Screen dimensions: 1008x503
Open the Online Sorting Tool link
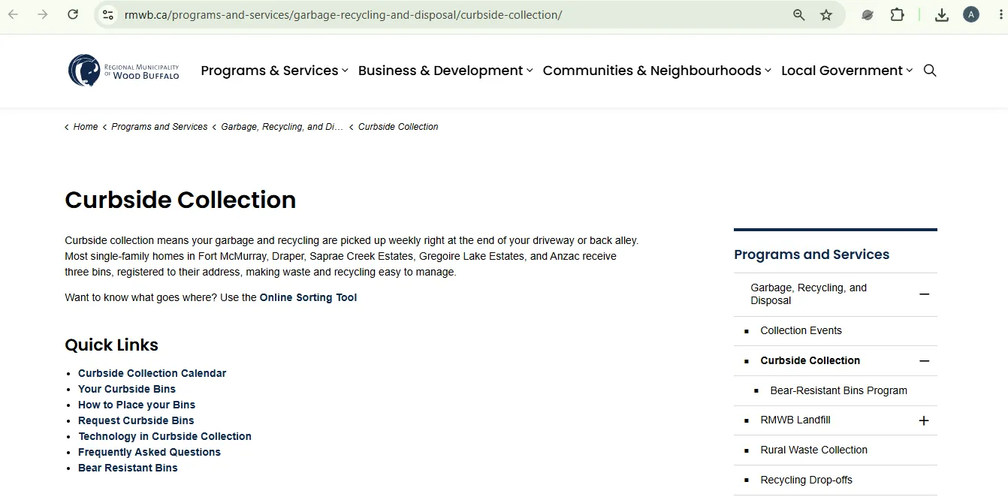[x=308, y=297]
